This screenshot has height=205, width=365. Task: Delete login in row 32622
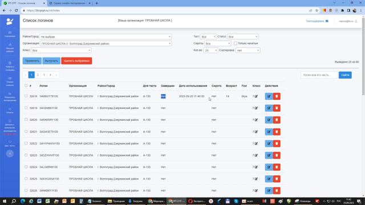pyautogui.click(x=277, y=143)
